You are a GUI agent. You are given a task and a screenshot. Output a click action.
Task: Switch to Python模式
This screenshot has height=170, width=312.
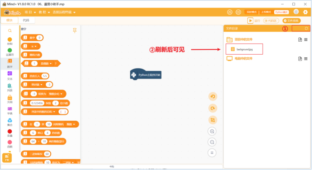pos(281,12)
